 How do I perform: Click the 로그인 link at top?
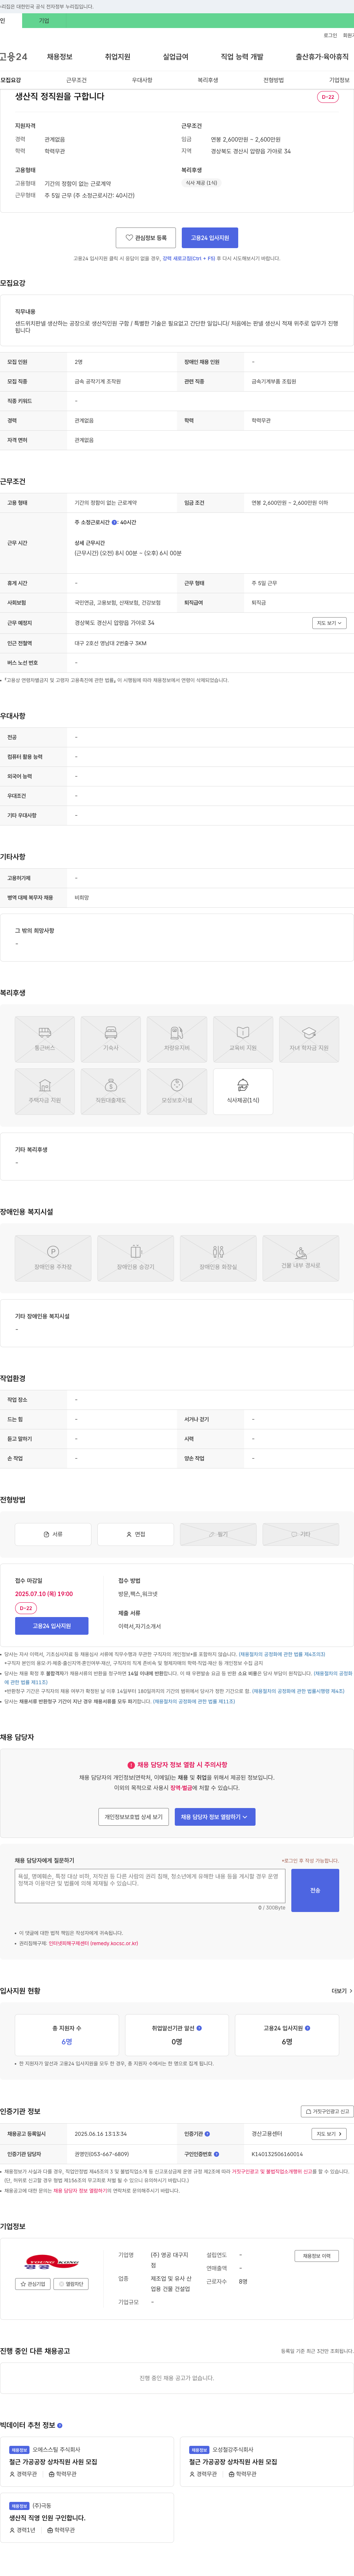pyautogui.click(x=330, y=35)
